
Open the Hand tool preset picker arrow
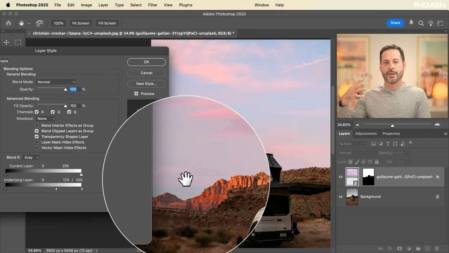point(29,23)
